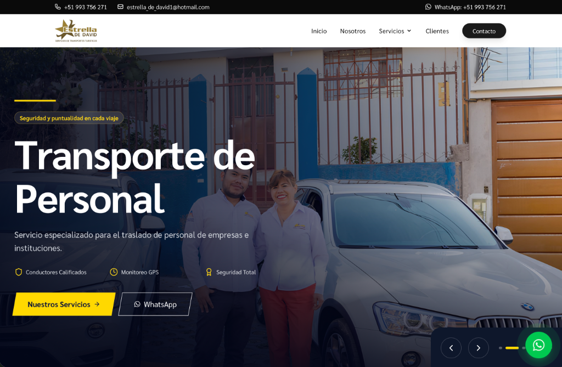Select the first slider dot indicator
This screenshot has height=367, width=562.
[501, 348]
